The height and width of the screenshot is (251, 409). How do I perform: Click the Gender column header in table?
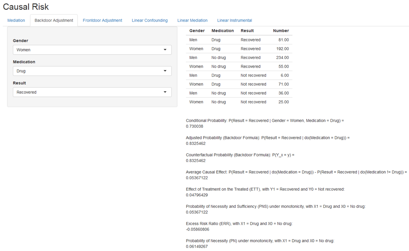point(197,31)
